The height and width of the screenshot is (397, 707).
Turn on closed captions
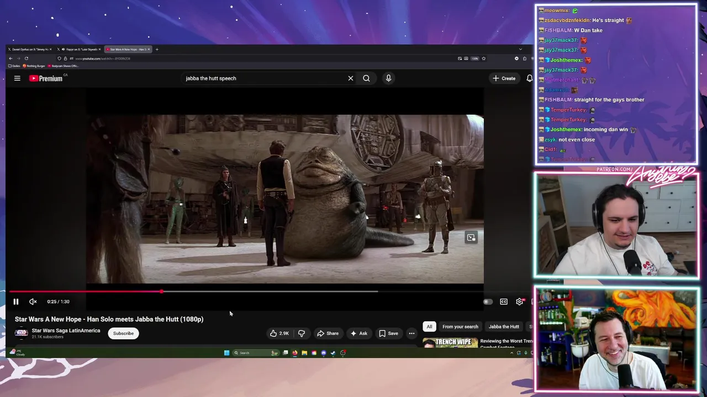click(504, 302)
